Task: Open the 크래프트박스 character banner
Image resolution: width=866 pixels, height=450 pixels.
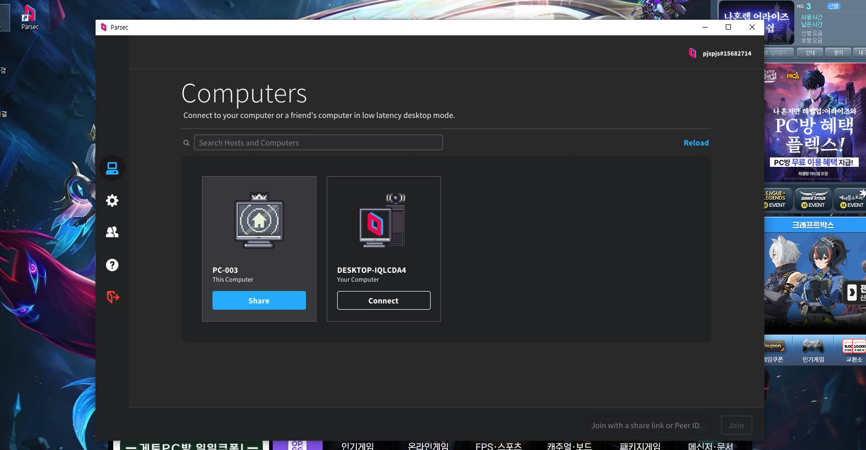Action: (x=815, y=283)
